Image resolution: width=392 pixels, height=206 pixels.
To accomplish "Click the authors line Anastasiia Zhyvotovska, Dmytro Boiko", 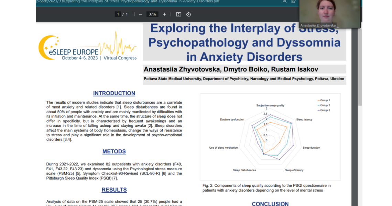I will click(231, 69).
